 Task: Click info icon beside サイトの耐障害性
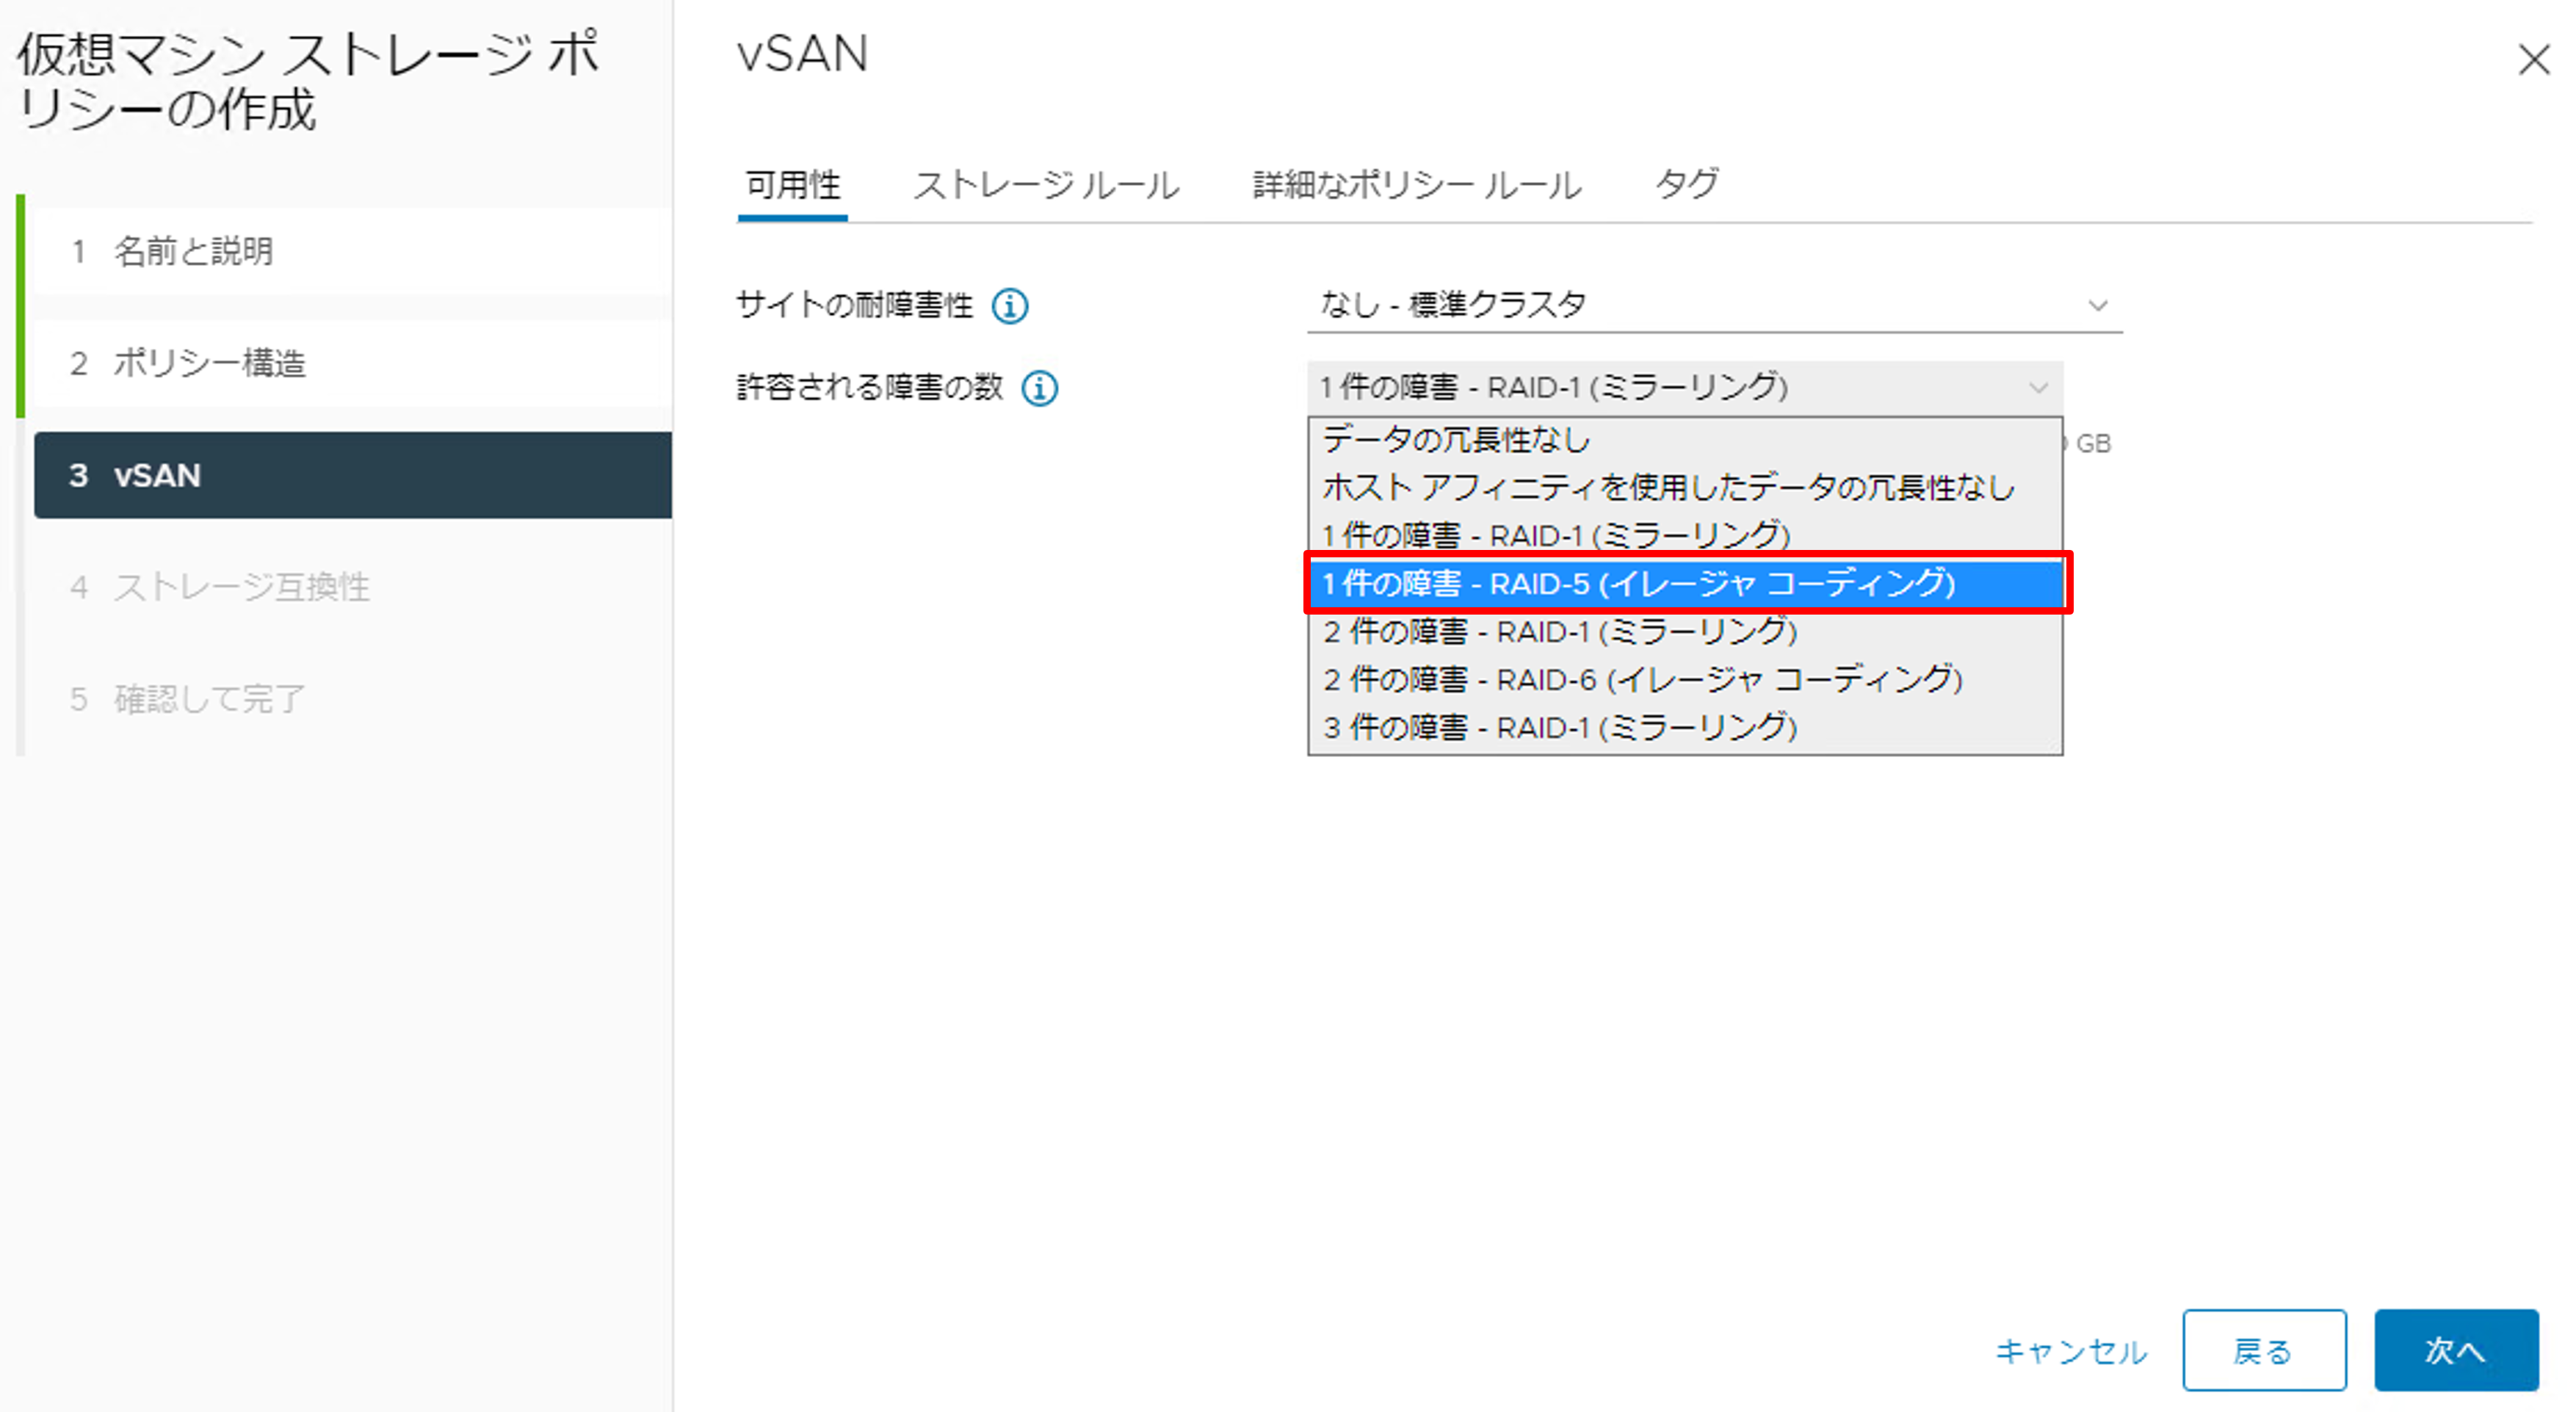(x=1009, y=306)
